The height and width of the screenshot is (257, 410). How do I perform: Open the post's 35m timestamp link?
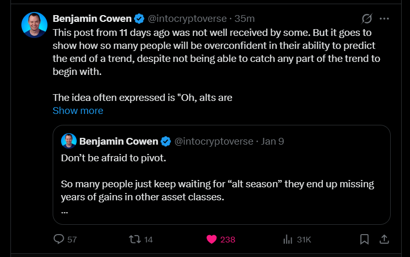point(245,19)
